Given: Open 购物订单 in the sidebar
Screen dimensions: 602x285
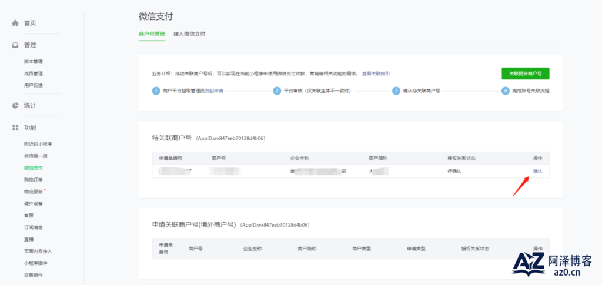Looking at the screenshot, I should click(x=34, y=179).
